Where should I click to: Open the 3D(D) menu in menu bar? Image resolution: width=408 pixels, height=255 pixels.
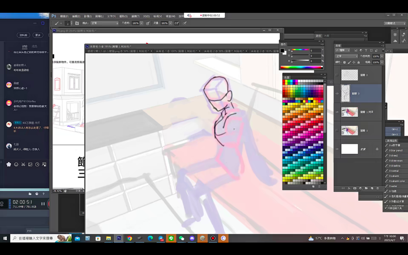tap(146, 16)
